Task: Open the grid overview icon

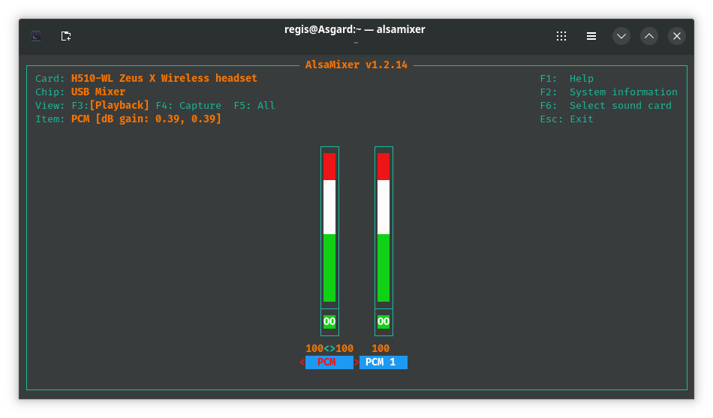Action: coord(561,36)
